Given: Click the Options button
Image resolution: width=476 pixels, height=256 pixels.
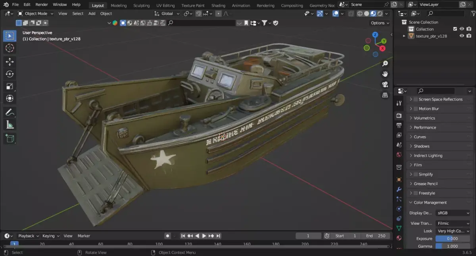Looking at the screenshot, I should click(x=380, y=23).
